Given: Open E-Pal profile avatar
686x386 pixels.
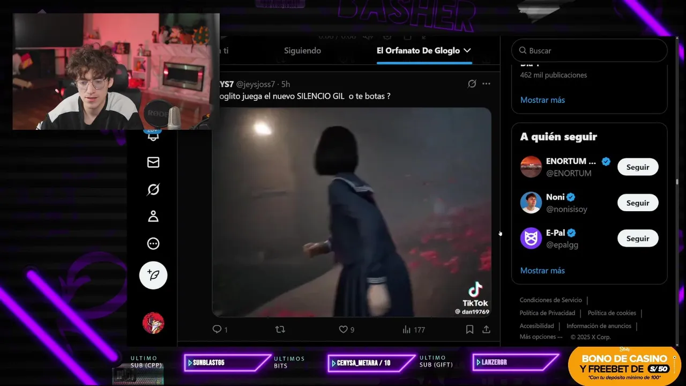Looking at the screenshot, I should point(531,239).
